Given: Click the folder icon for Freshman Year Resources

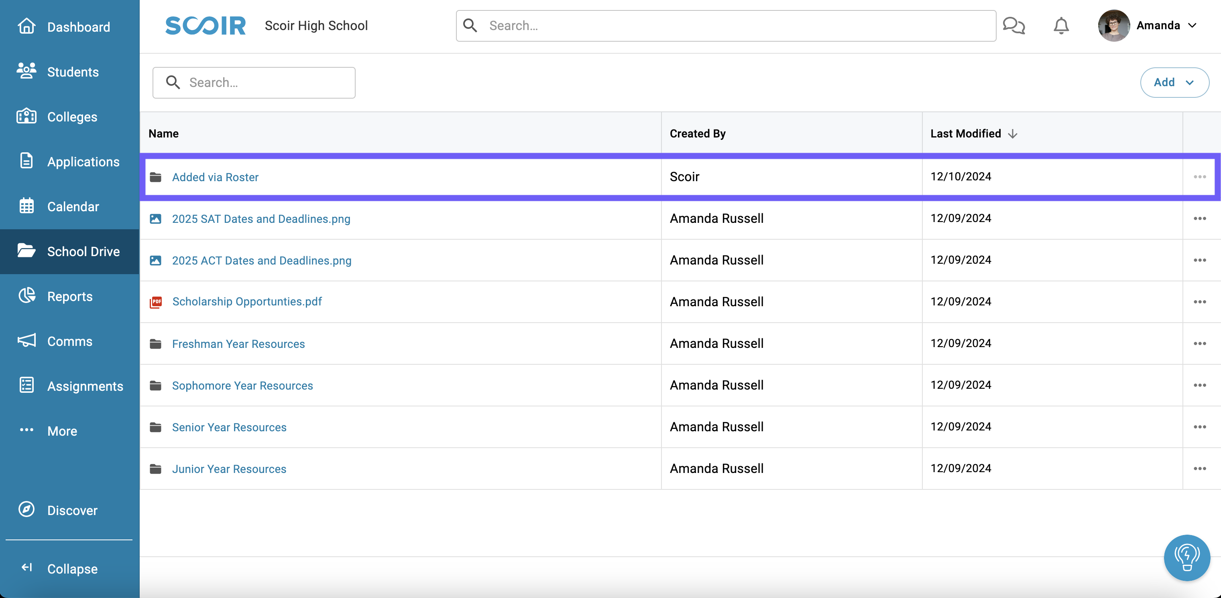Looking at the screenshot, I should pyautogui.click(x=155, y=344).
